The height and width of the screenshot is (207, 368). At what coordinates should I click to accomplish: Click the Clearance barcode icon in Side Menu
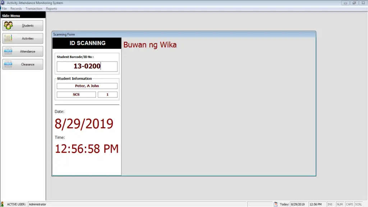(9, 64)
